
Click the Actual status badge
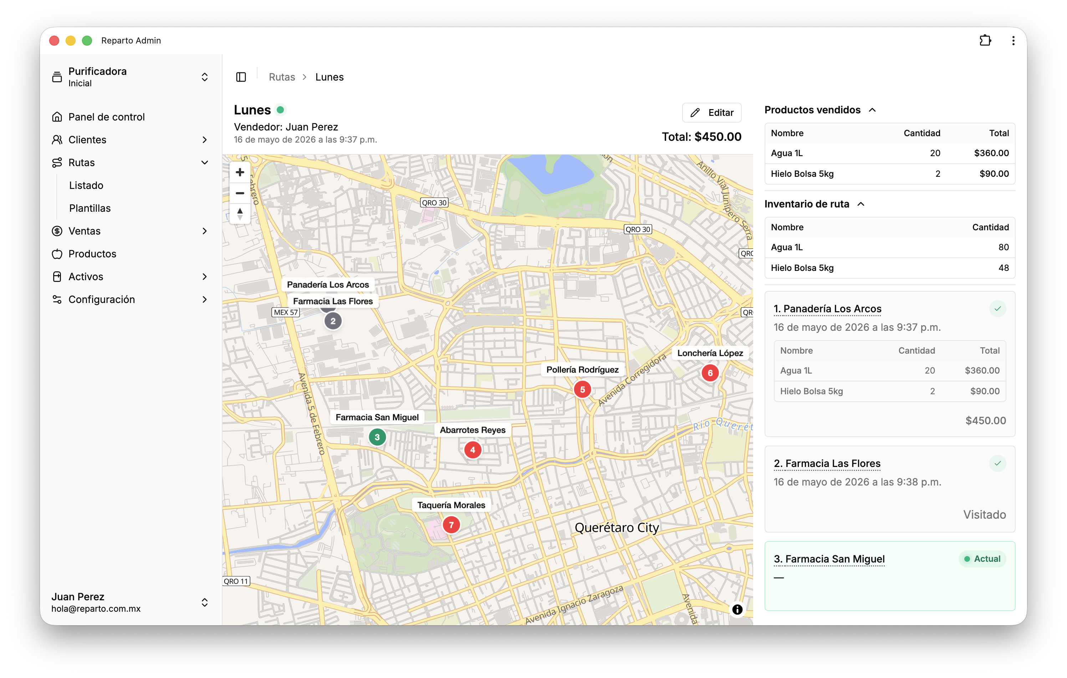click(x=982, y=559)
